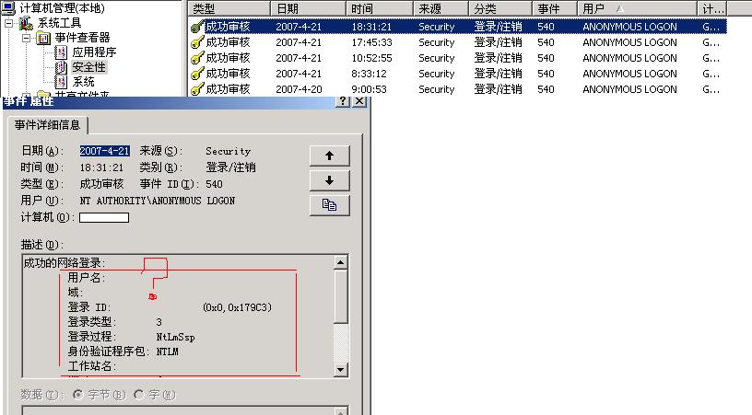Click key icon of 9:00:53 audit row

tap(197, 89)
